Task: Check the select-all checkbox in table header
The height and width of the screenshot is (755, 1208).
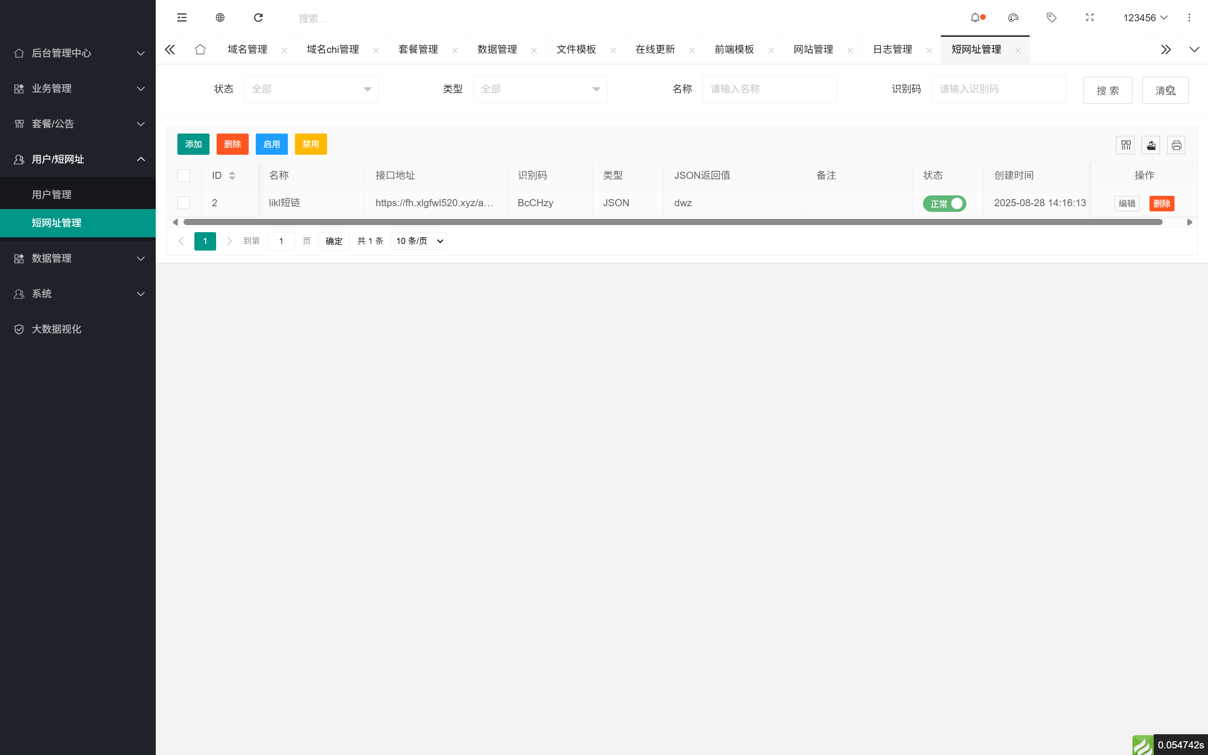Action: tap(184, 175)
